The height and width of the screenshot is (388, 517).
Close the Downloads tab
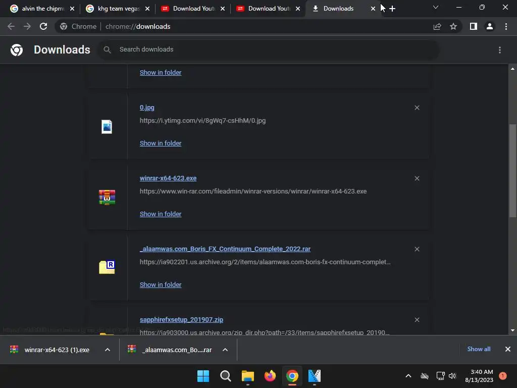[x=373, y=9]
